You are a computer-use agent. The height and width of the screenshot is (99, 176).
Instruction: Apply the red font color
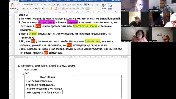[56, 9]
